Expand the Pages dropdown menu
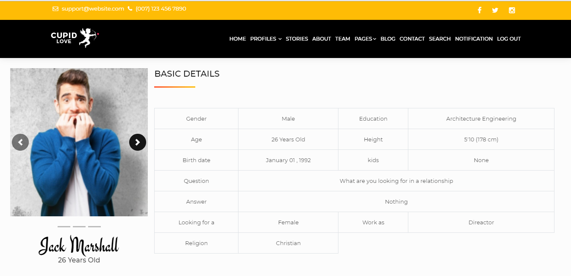 [x=365, y=39]
